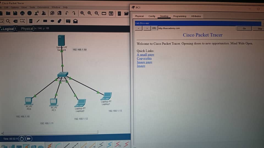Image resolution: width=264 pixels, height=148 pixels.
Task: Fast forward the simulation time
Action: pos(29,139)
